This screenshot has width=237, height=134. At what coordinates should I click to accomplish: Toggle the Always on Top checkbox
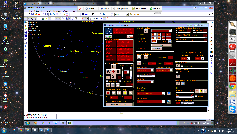pos(178,72)
